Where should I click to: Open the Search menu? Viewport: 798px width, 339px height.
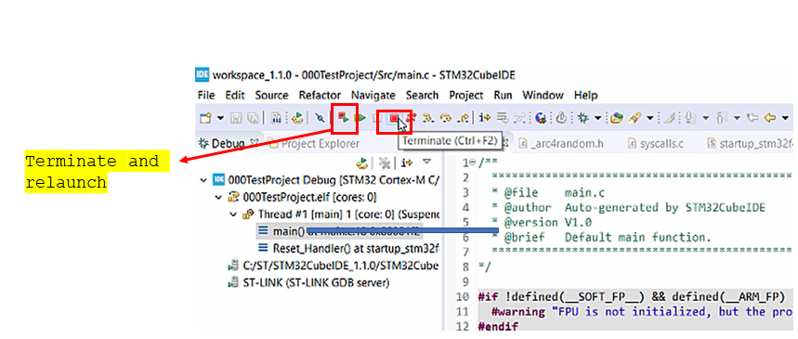coord(422,95)
